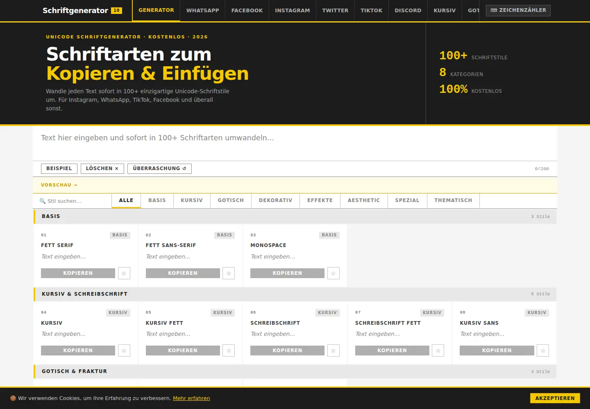The width and height of the screenshot is (590, 409).
Task: Accept cookies with Akzeptieren
Action: point(555,398)
